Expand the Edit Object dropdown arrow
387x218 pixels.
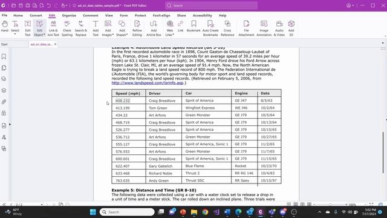coord(44,35)
